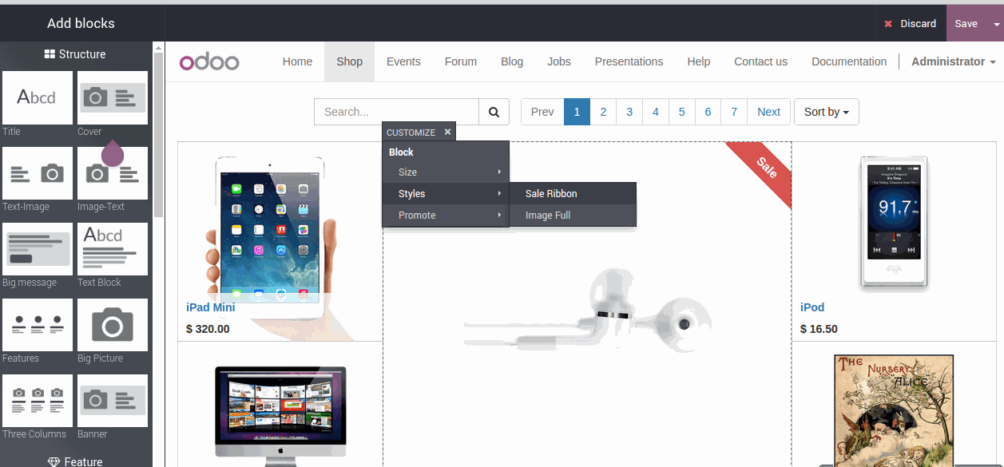
Task: Jump to pagination page 2
Action: point(603,112)
